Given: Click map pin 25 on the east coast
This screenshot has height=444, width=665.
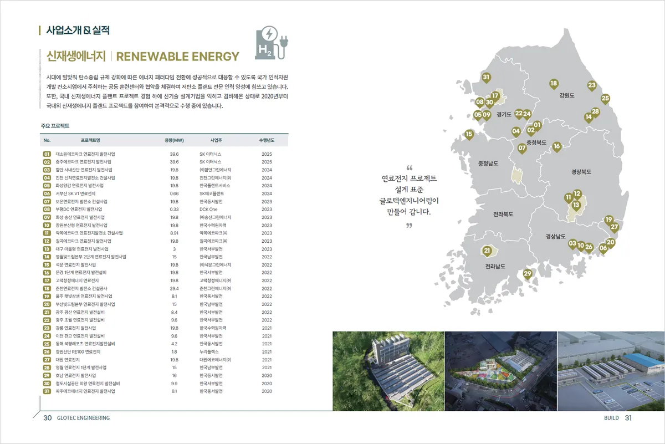Looking at the screenshot, I should pyautogui.click(x=605, y=99).
